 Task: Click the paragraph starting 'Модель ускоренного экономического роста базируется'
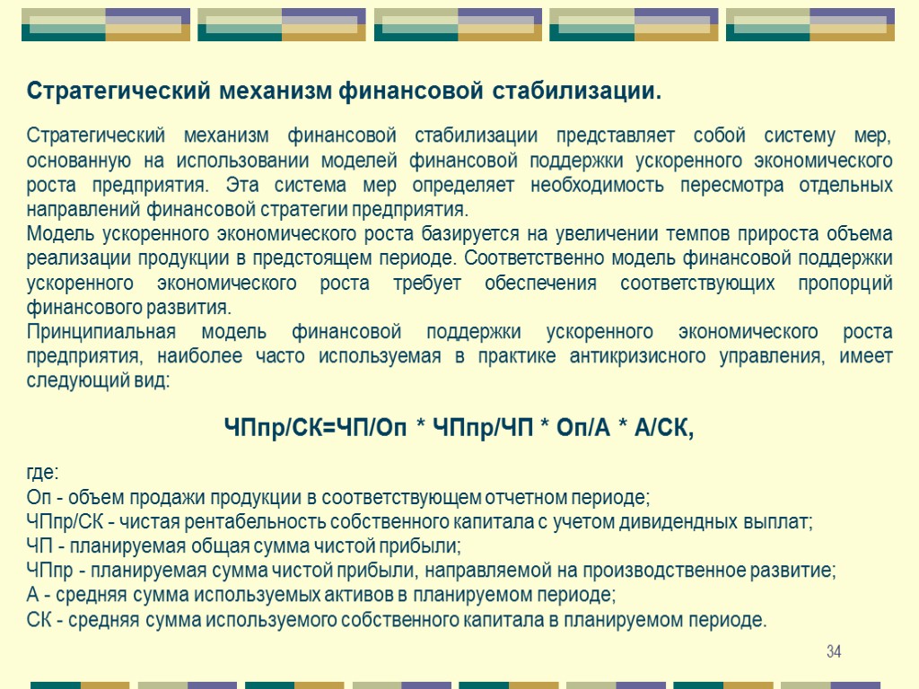[459, 270]
